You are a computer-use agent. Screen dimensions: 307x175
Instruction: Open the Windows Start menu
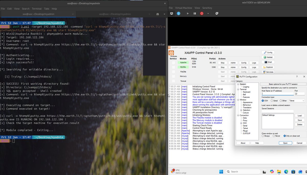(x=221, y=171)
